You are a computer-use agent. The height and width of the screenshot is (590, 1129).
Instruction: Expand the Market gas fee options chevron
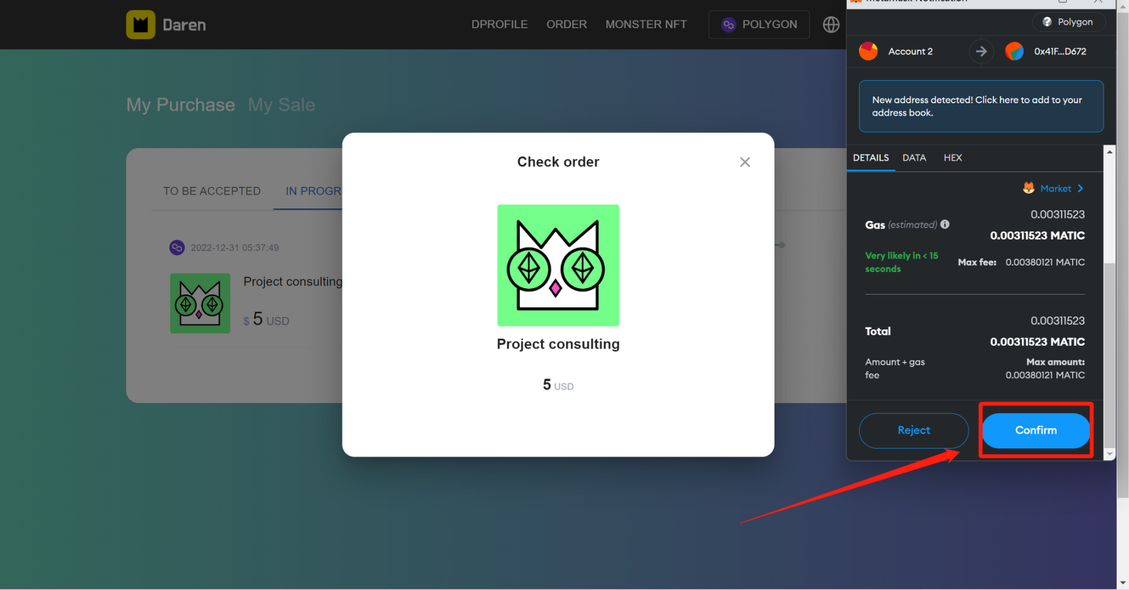click(1080, 188)
